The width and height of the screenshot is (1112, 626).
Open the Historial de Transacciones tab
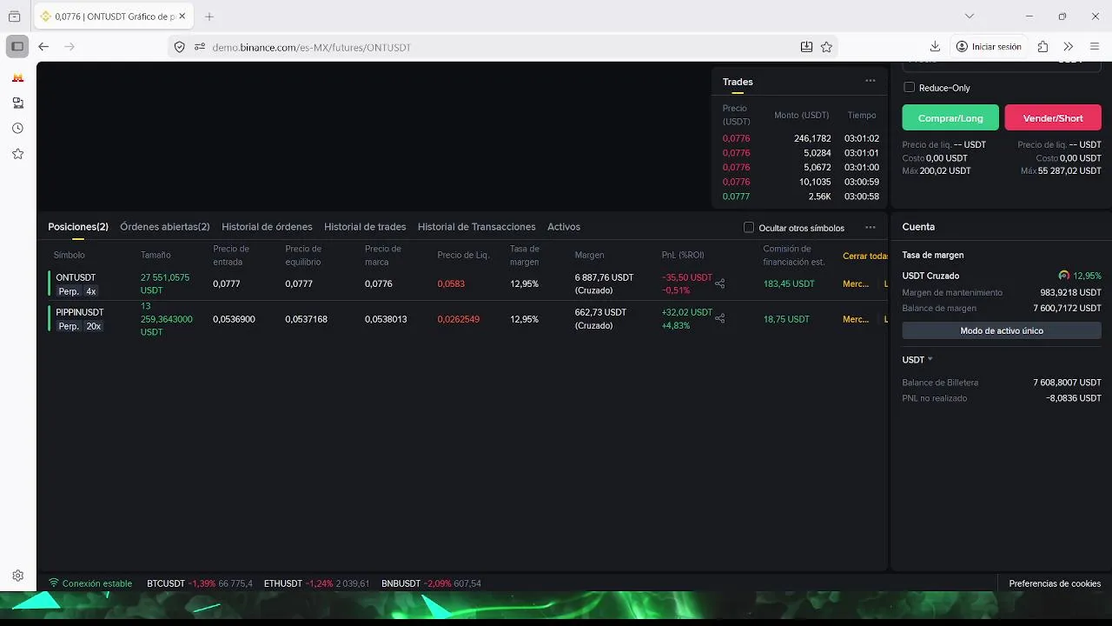pos(477,227)
